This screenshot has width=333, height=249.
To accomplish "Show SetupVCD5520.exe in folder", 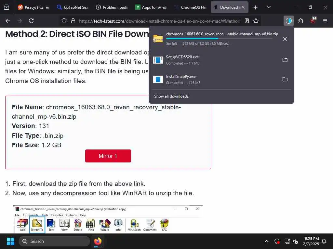I will (285, 60).
